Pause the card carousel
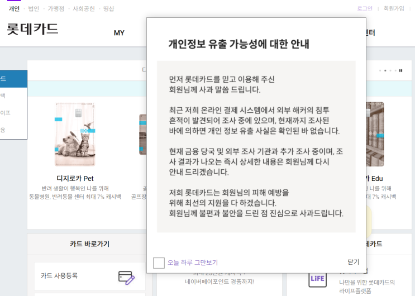Image resolution: width=415 pixels, height=296 pixels. (400, 70)
